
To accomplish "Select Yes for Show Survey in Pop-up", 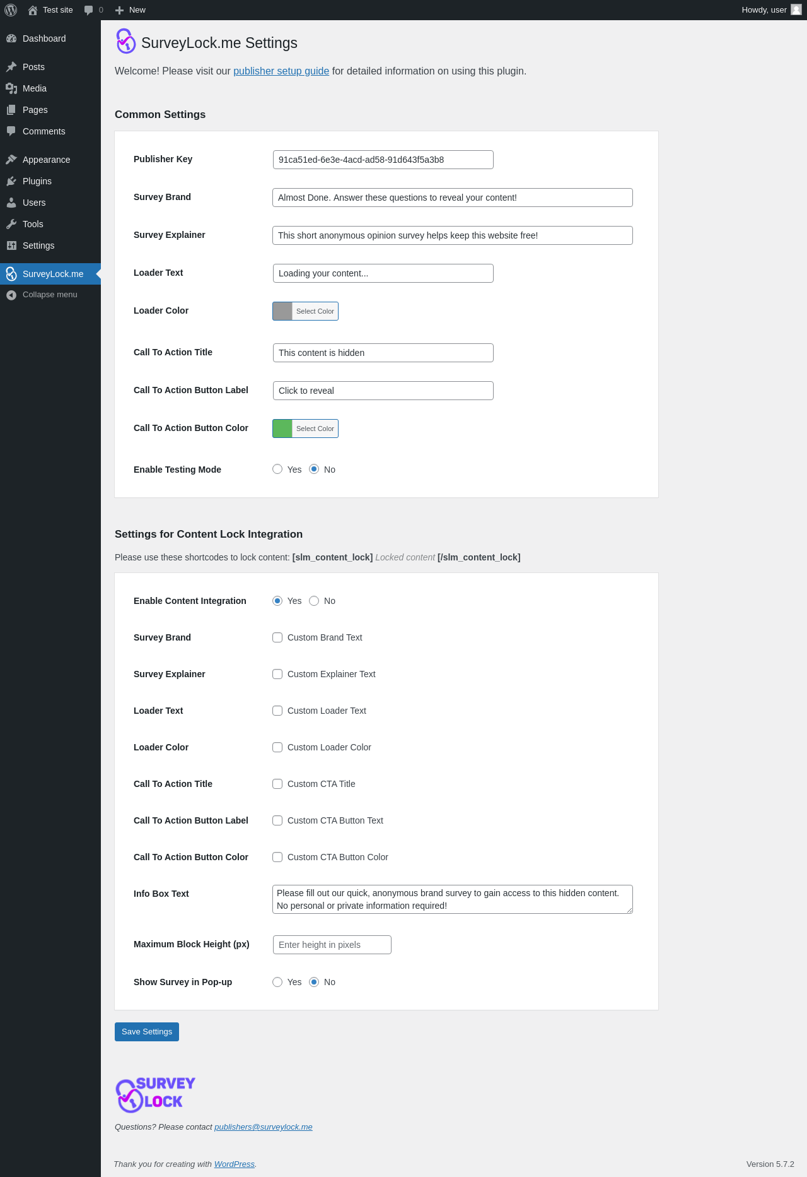I will click(x=277, y=982).
